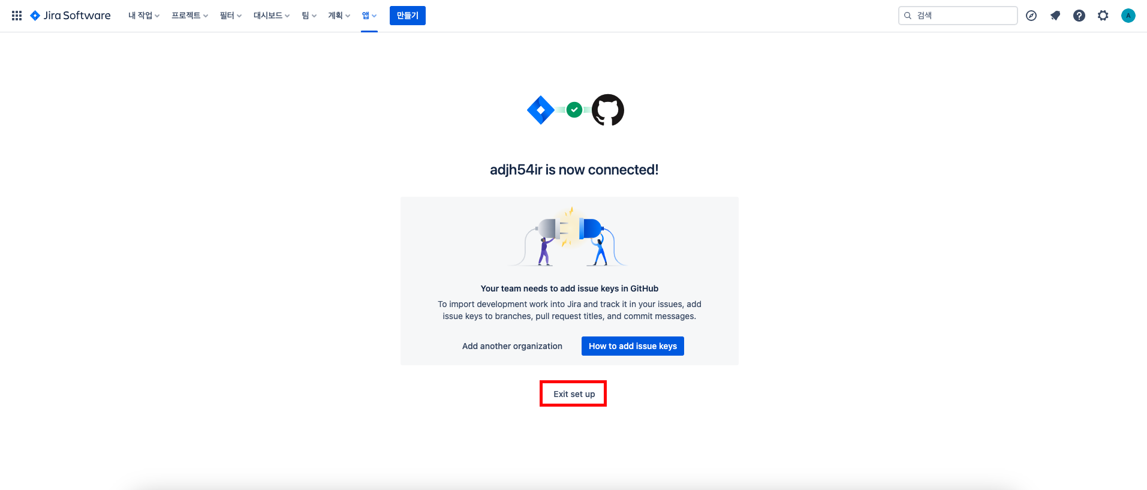Image resolution: width=1147 pixels, height=490 pixels.
Task: Click the plug connection illustration
Action: tap(570, 236)
